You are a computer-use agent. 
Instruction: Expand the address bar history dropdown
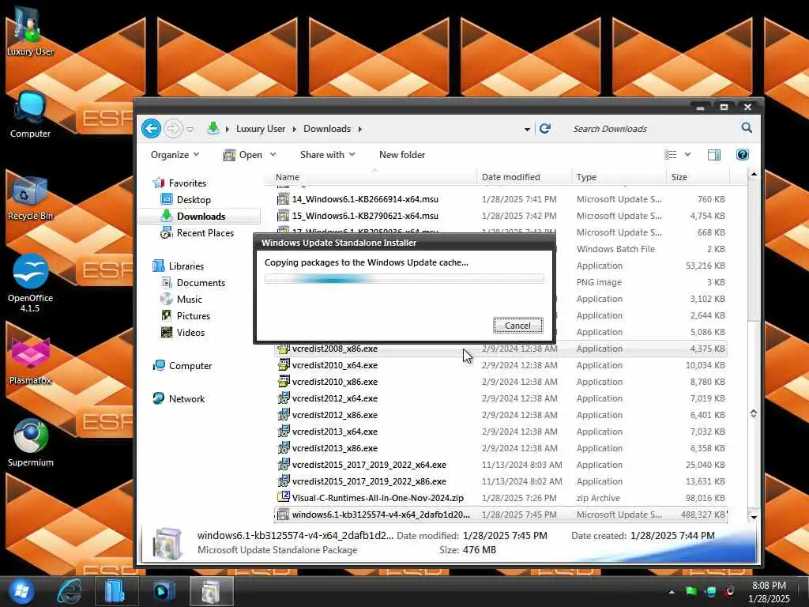[x=527, y=129]
